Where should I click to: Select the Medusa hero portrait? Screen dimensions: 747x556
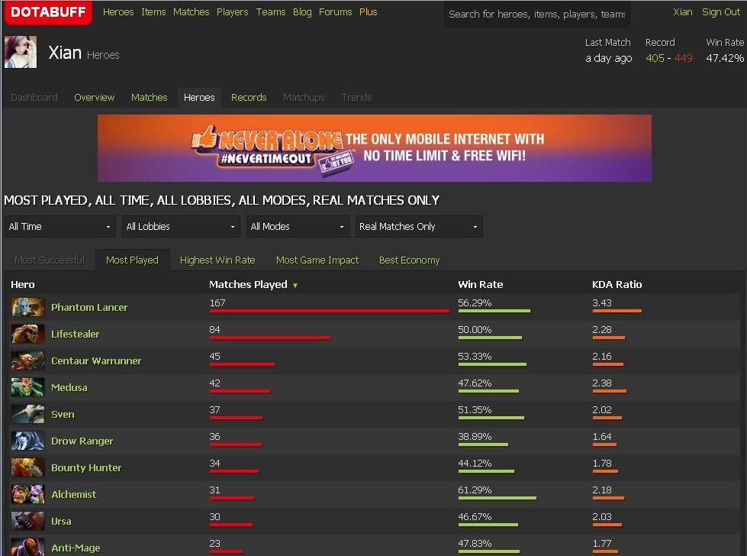coord(27,388)
